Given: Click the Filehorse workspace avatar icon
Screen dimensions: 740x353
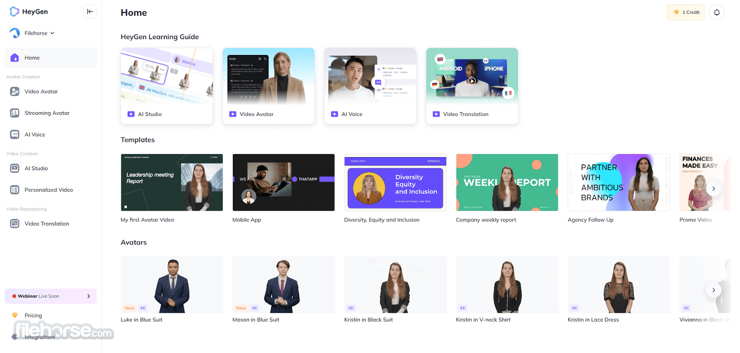Looking at the screenshot, I should click(x=15, y=33).
